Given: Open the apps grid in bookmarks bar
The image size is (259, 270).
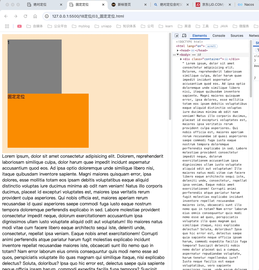Looking at the screenshot, I should [7, 26].
